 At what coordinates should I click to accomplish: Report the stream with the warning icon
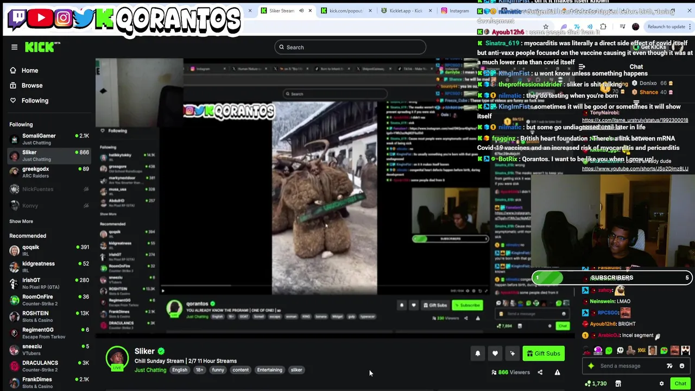(557, 373)
